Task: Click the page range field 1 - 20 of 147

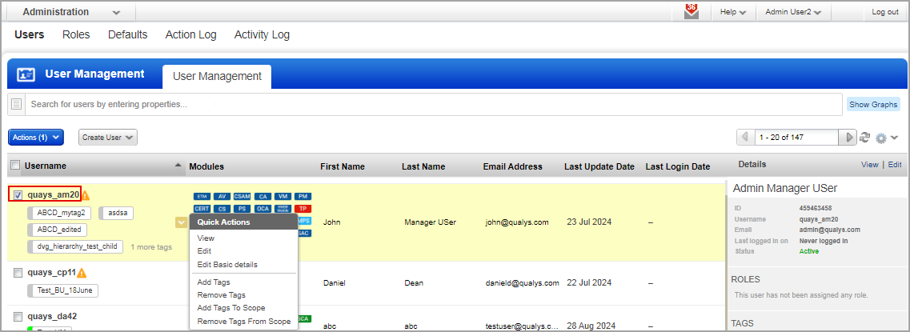Action: point(796,138)
